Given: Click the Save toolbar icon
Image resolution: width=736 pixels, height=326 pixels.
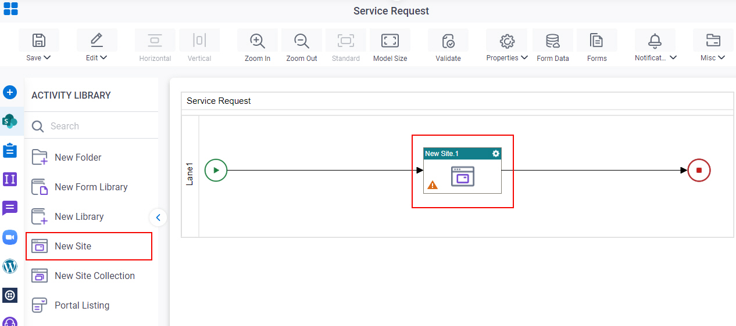Looking at the screenshot, I should click(x=39, y=41).
